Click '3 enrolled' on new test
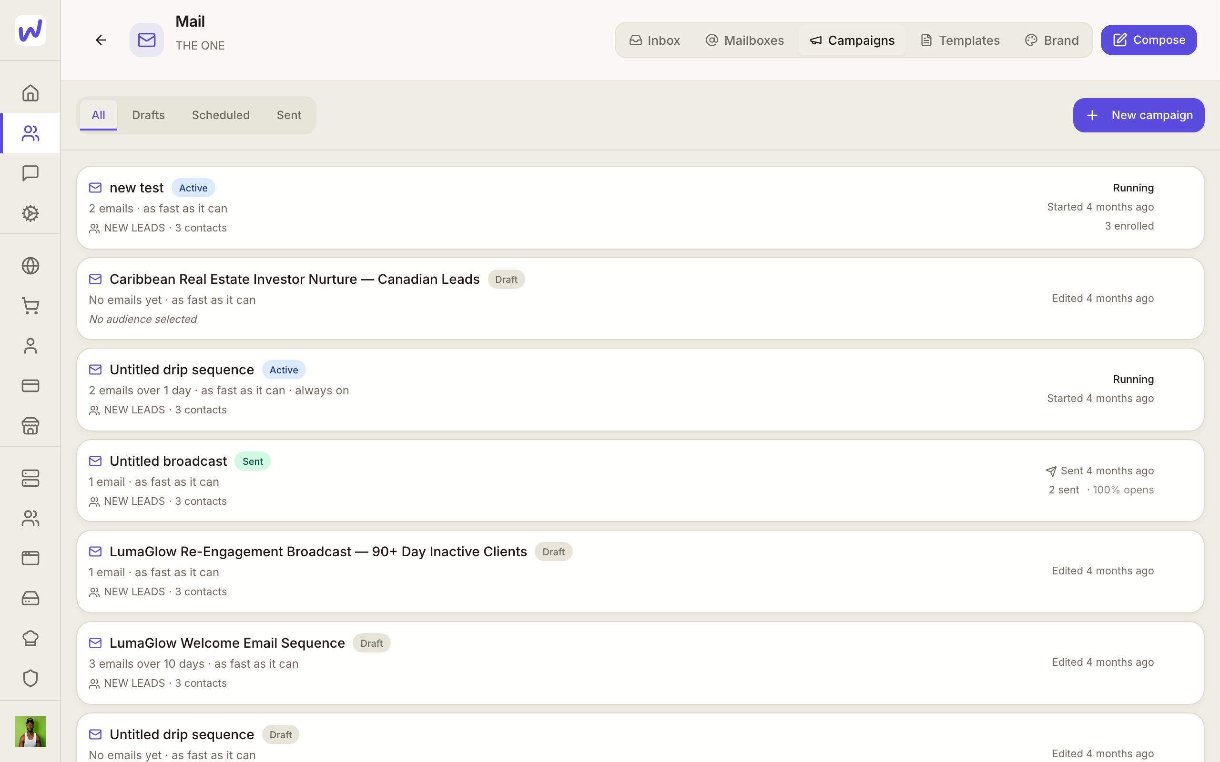Screen dimensions: 1220x762 [x=1129, y=226]
